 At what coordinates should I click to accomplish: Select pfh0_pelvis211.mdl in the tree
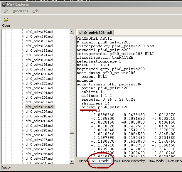39,121
